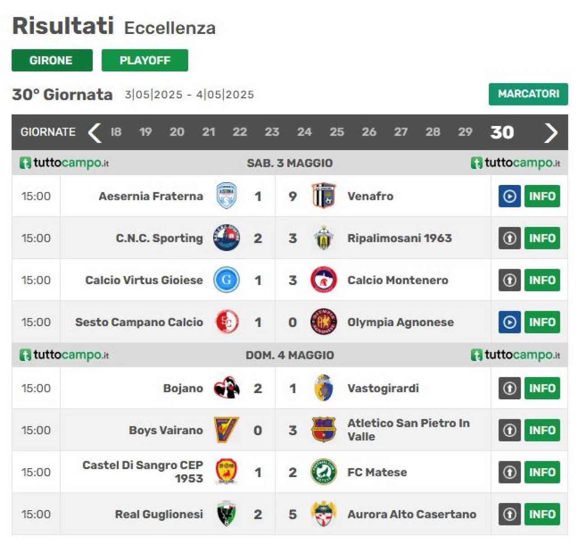Select giornata 25 in the day bar
The image size is (578, 545).
[x=336, y=132]
